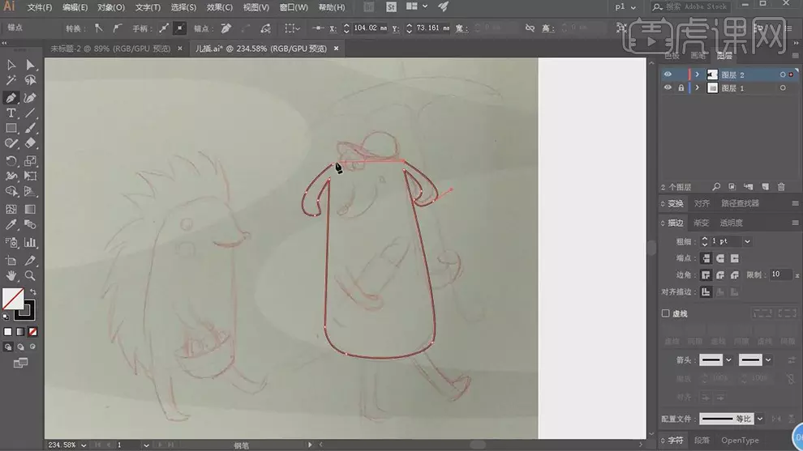The width and height of the screenshot is (803, 451).
Task: Select the Type tool
Action: (x=11, y=113)
